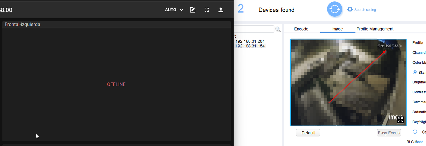Screen dimensions: 426x146
Task: Click the preview timestamp 2024-11-26 23:58:00
Action: tap(389, 46)
